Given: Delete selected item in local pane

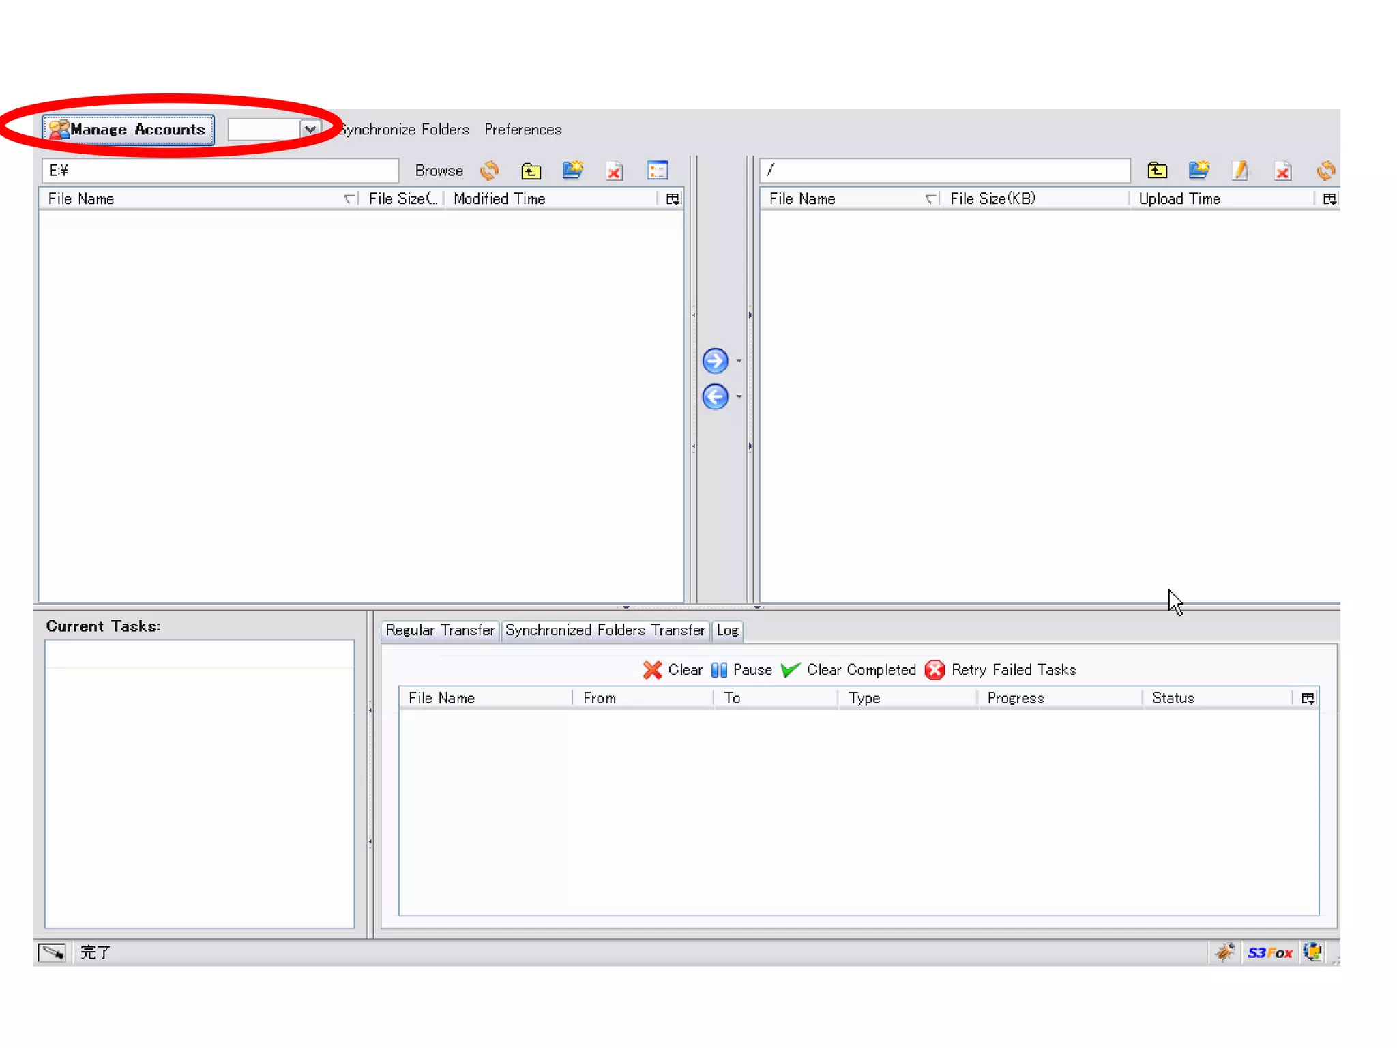Looking at the screenshot, I should point(615,171).
